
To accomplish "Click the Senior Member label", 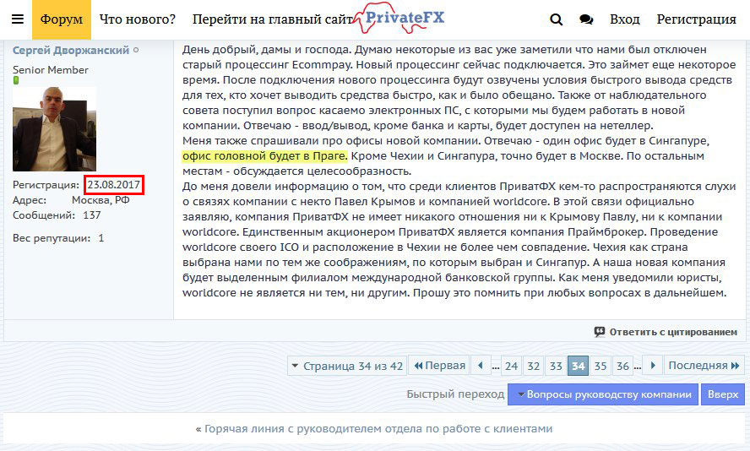I will (51, 70).
